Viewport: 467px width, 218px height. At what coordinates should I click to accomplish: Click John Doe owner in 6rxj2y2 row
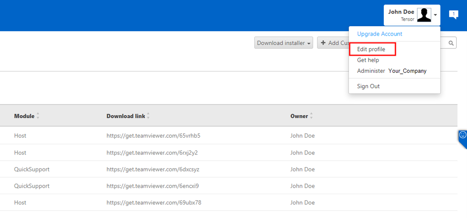click(302, 153)
